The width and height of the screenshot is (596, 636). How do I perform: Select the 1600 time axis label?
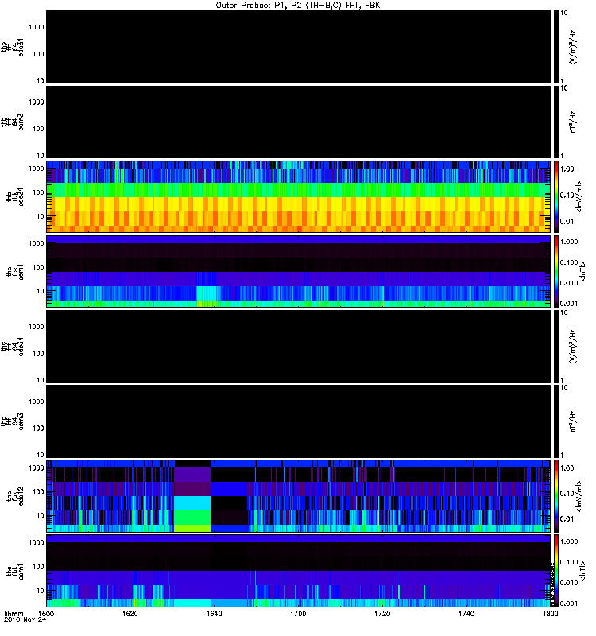click(x=46, y=613)
